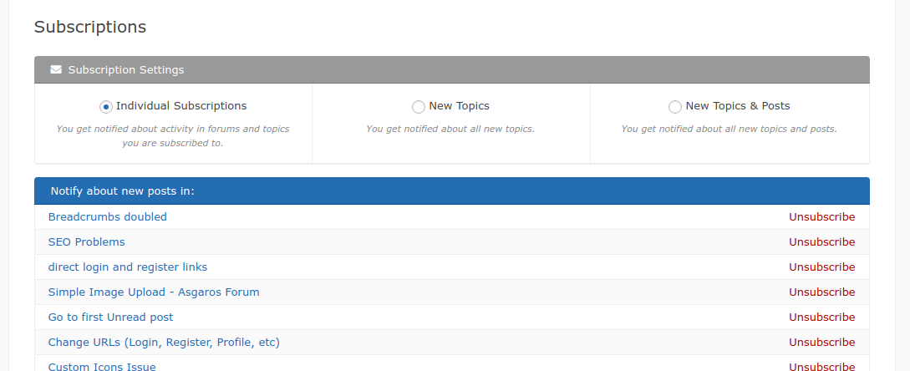
Task: Open the Breadcrumbs doubled topic
Action: tap(107, 217)
